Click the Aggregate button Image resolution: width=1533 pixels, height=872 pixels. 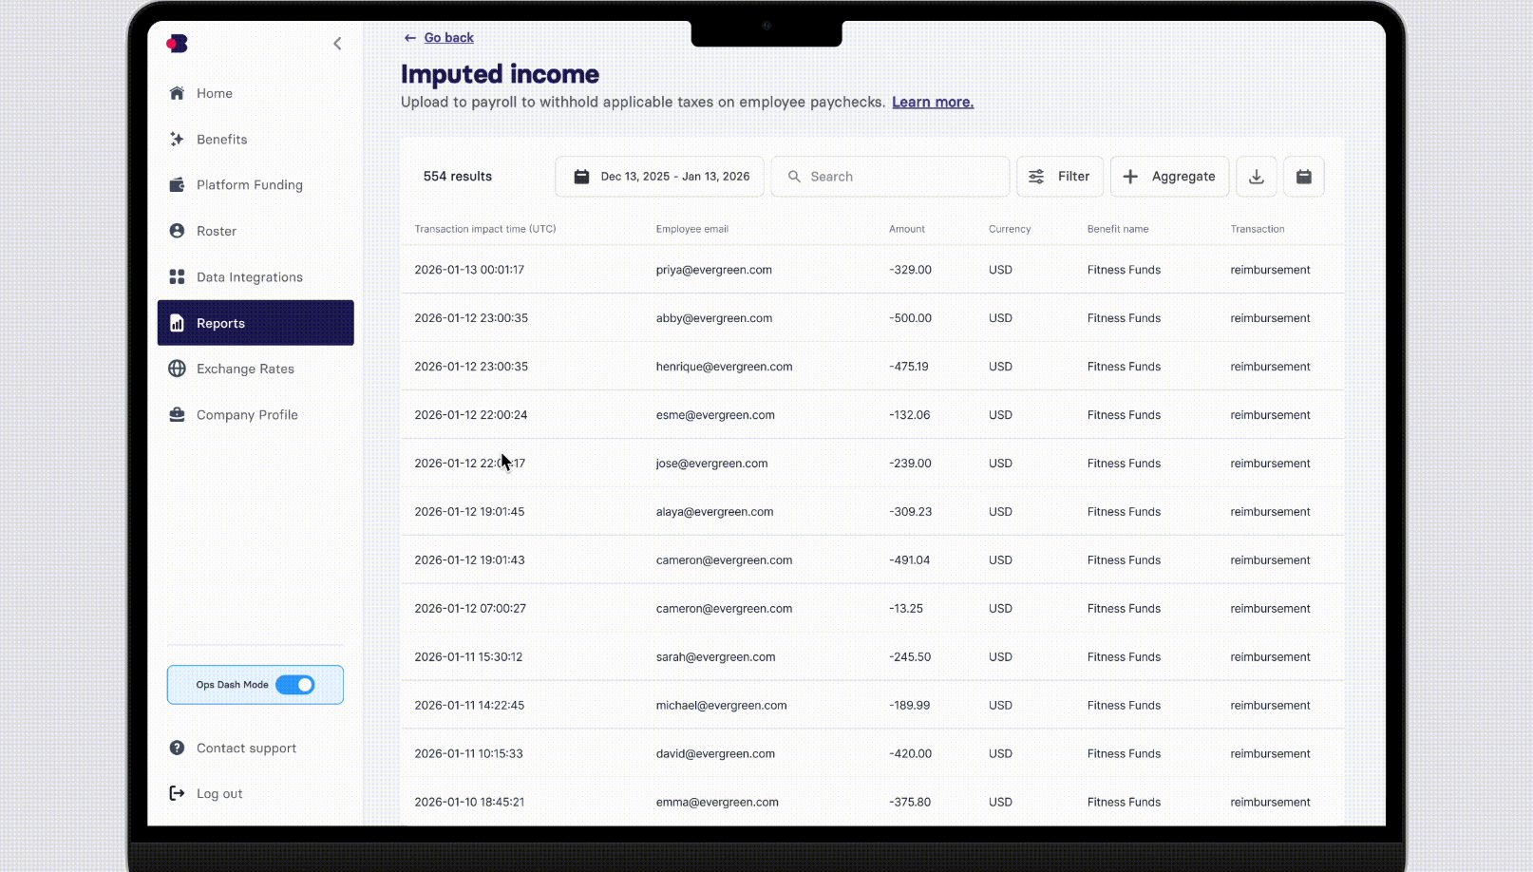point(1170,177)
